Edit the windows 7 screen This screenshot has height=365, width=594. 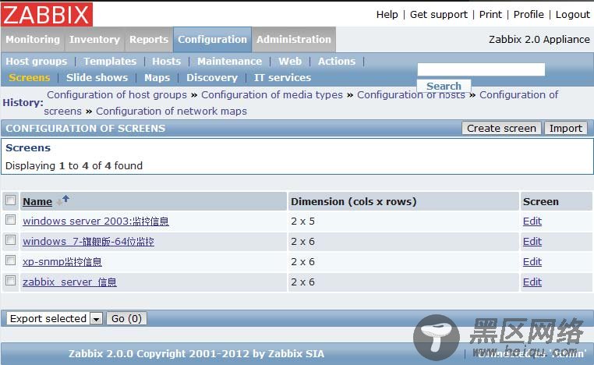532,242
